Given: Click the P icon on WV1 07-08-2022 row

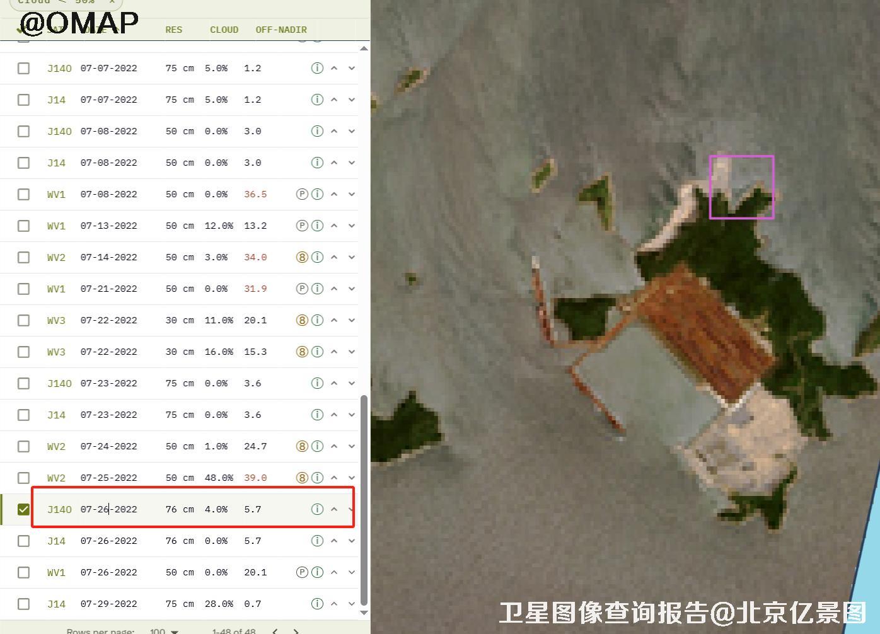Looking at the screenshot, I should click(x=302, y=194).
